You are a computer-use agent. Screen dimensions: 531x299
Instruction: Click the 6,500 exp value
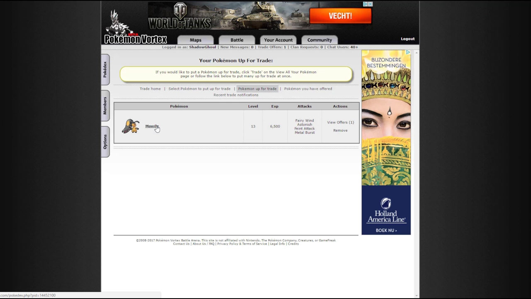275,126
